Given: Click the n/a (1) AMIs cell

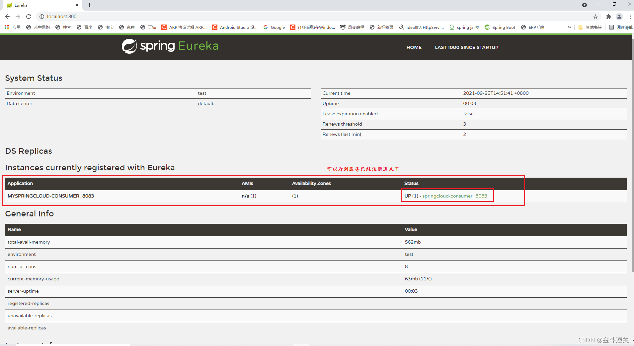Looking at the screenshot, I should click(249, 196).
